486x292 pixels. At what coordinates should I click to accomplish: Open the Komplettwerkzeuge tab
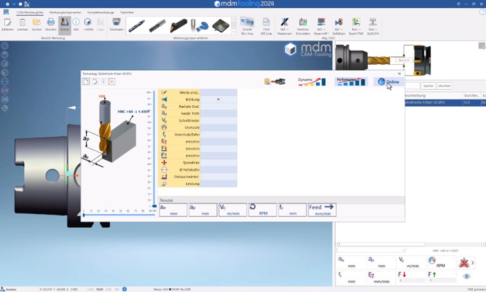101,12
